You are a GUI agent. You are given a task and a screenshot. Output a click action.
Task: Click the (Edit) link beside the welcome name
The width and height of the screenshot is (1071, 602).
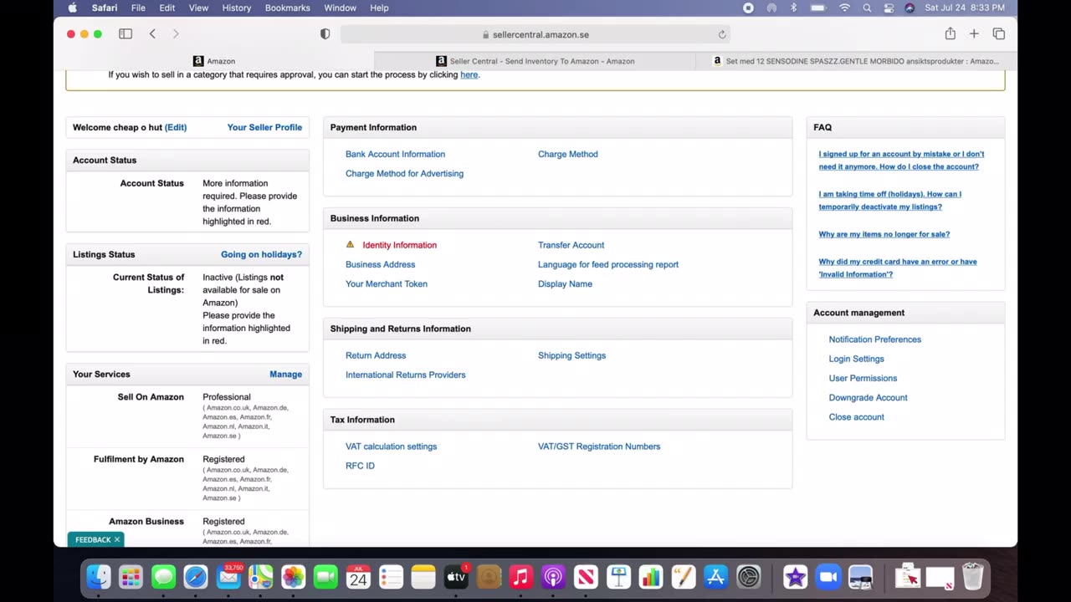point(176,127)
